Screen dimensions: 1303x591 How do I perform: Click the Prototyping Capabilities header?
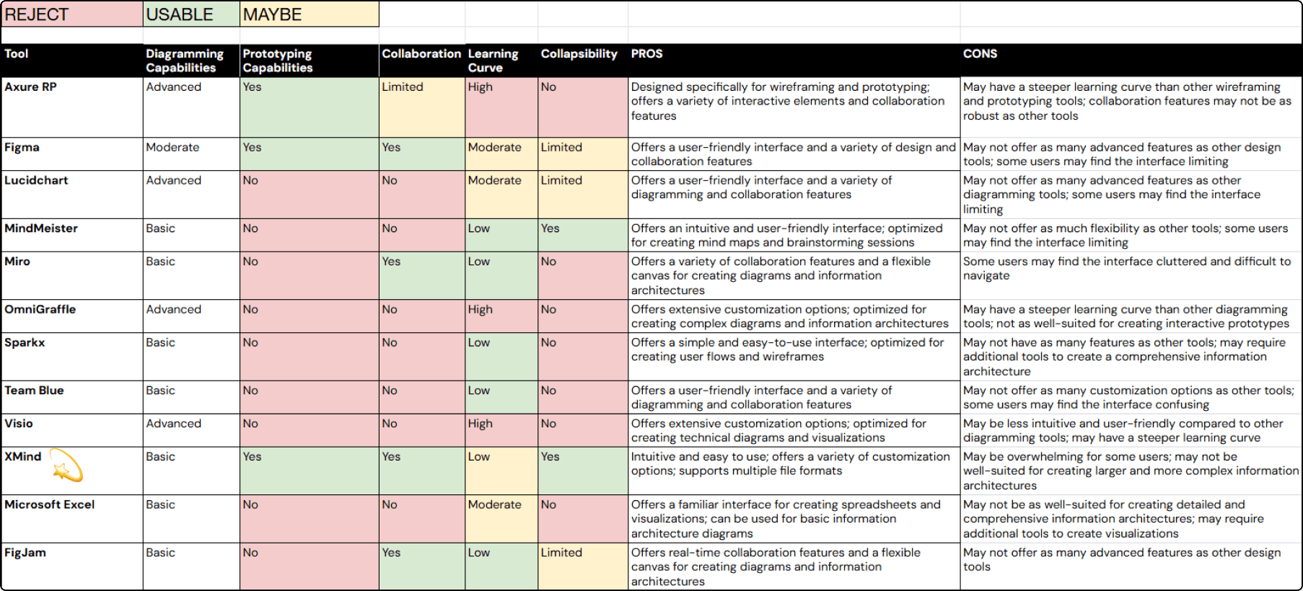310,61
